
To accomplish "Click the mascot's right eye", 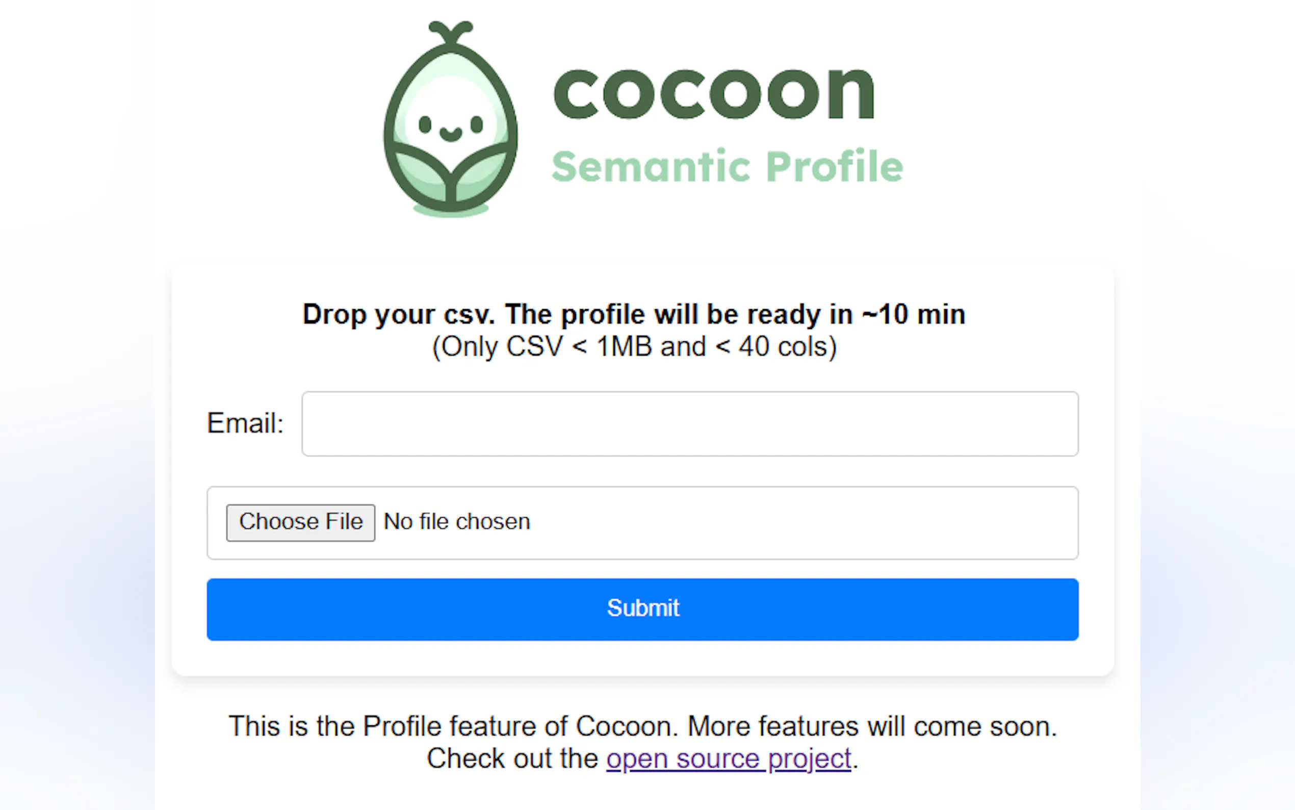I will 477,124.
